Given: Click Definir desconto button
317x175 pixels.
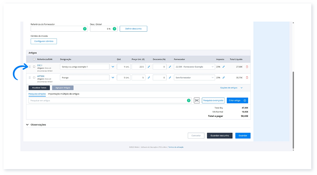Looking at the screenshot, I should [134, 29].
